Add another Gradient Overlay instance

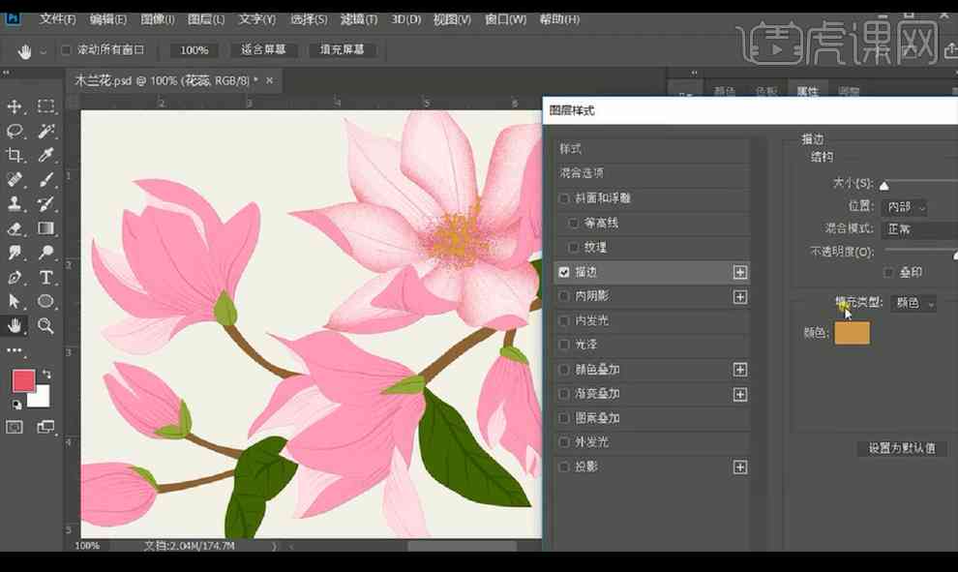tap(740, 394)
